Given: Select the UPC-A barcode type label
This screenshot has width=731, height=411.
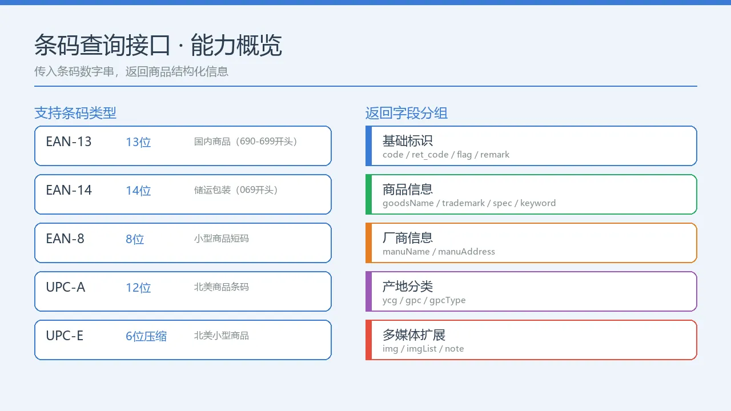Looking at the screenshot, I should point(66,287).
